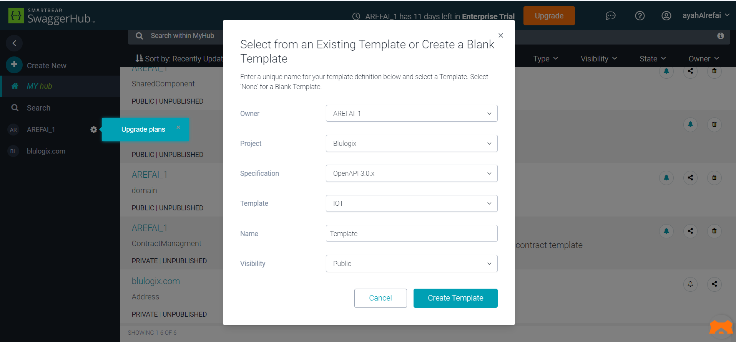
Task: Toggle notifications bell for ContractManagment
Action: [666, 231]
